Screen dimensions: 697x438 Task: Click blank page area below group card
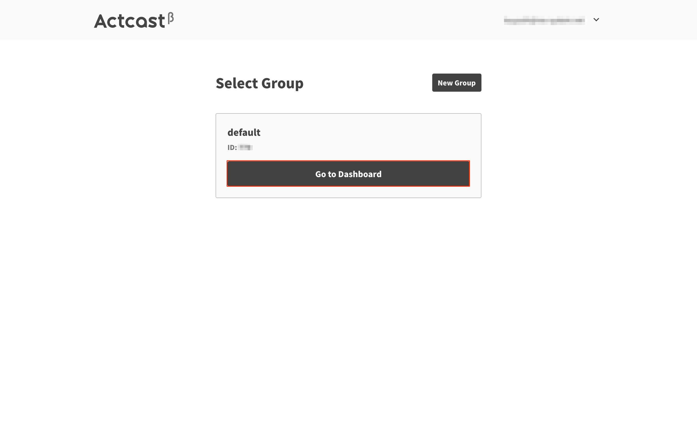[348, 304]
